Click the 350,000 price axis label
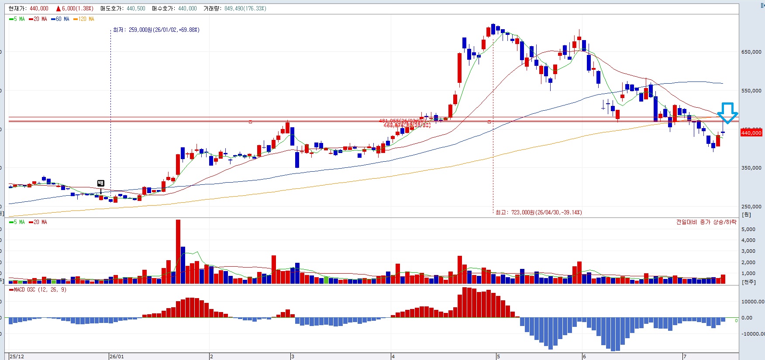Viewport: 765px width, 360px height. (x=751, y=168)
